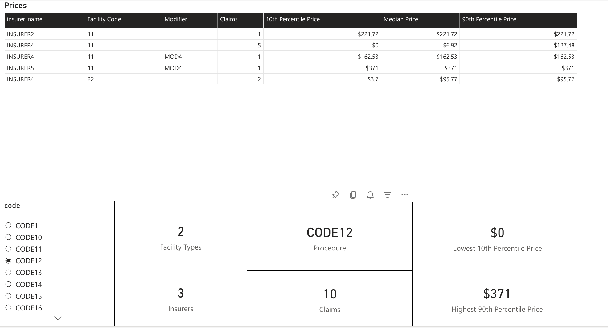
Task: Select the INSURER2 row in the table
Action: pyautogui.click(x=21, y=34)
